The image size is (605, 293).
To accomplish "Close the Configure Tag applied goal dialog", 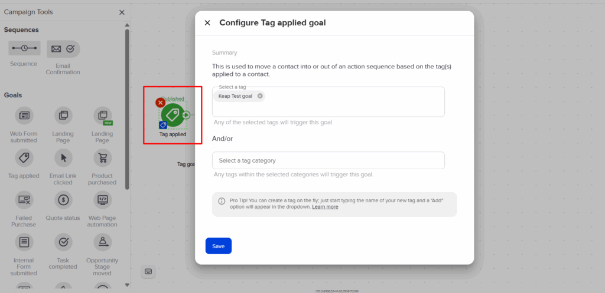I will pyautogui.click(x=207, y=23).
